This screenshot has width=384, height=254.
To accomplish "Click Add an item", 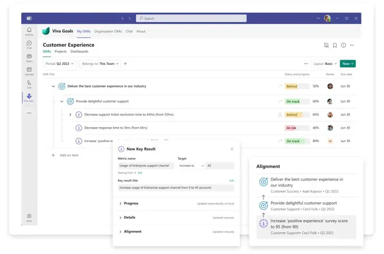I will (65, 155).
